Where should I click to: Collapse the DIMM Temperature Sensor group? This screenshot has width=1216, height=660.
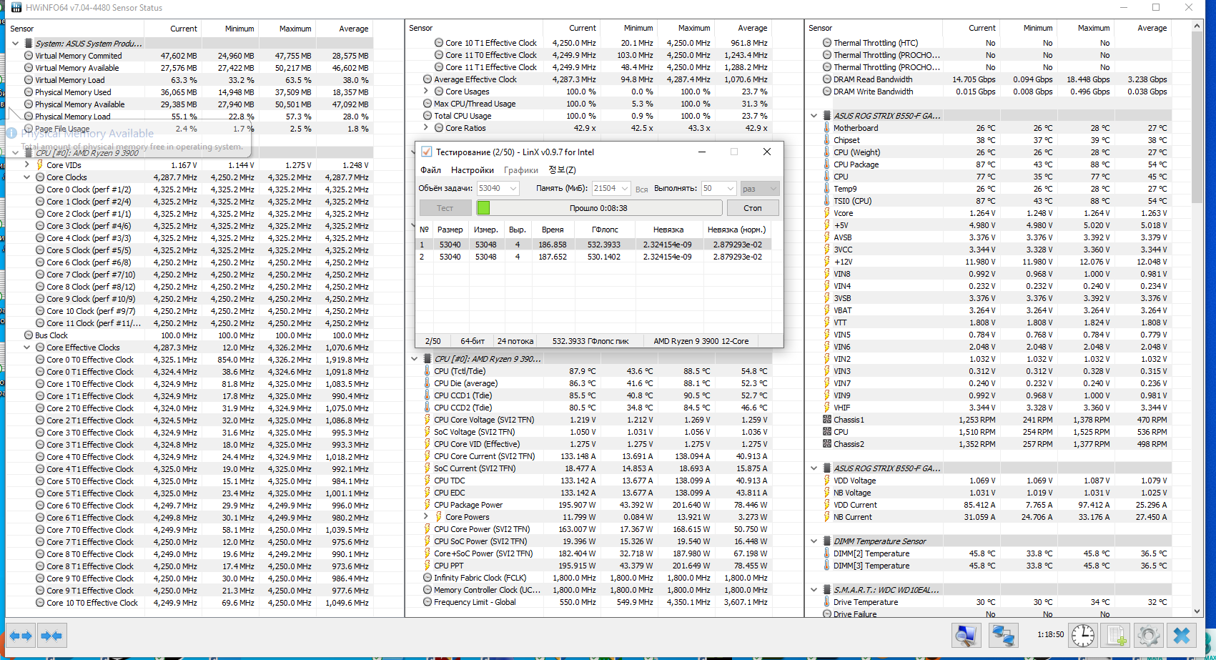point(814,541)
